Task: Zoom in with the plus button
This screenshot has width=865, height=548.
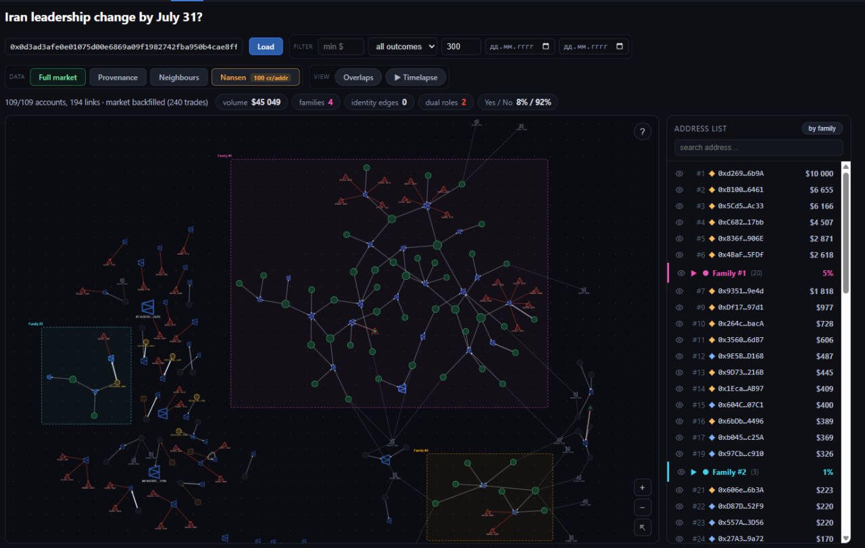Action: point(642,487)
